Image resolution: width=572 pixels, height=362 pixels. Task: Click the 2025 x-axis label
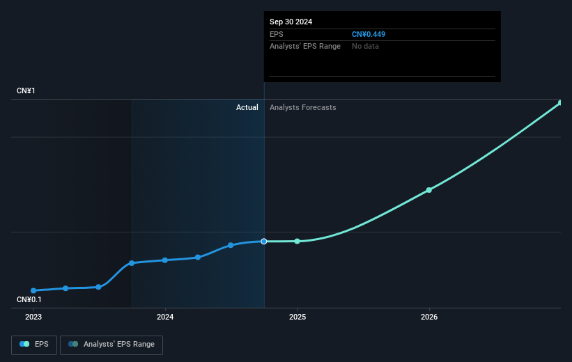297,317
